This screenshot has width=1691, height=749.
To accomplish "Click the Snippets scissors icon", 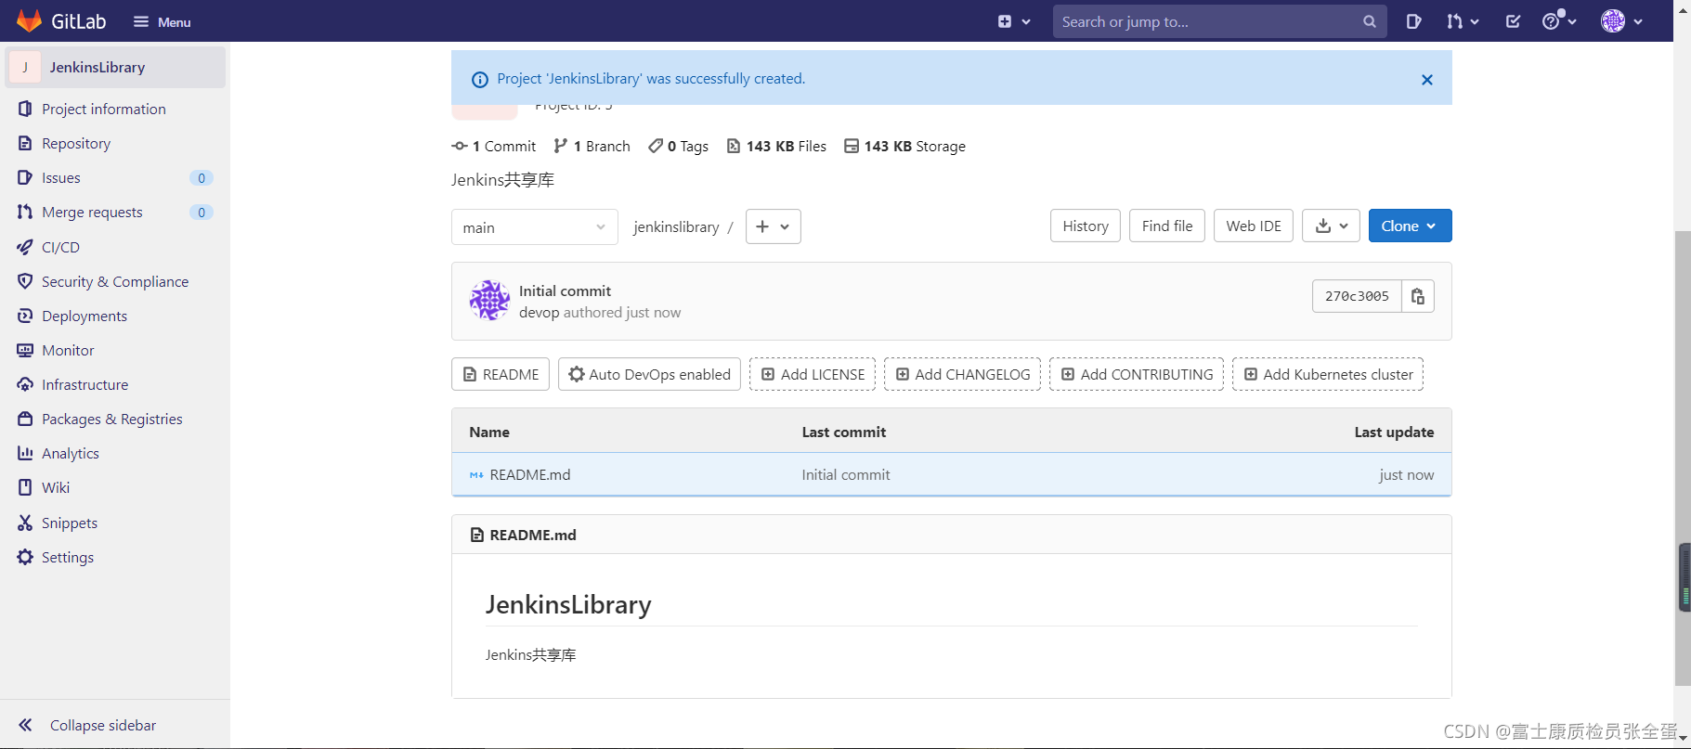I will 25,523.
